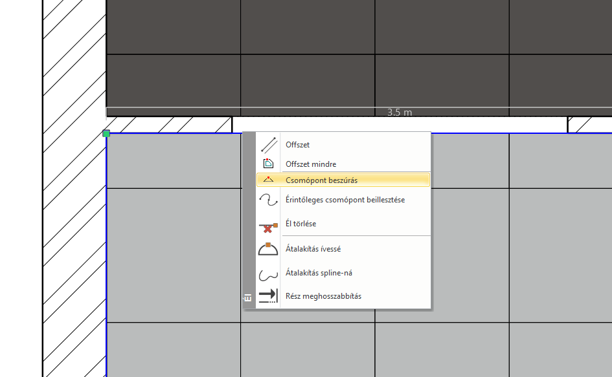Image resolution: width=612 pixels, height=377 pixels.
Task: Click the 3.5 m dimension label
Action: pyautogui.click(x=400, y=113)
